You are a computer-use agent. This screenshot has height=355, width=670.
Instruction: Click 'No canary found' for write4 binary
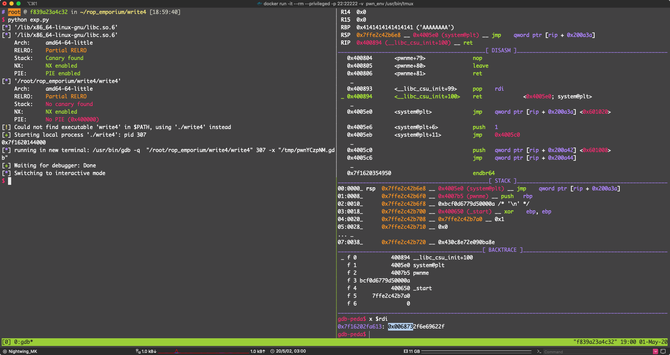[x=69, y=104]
